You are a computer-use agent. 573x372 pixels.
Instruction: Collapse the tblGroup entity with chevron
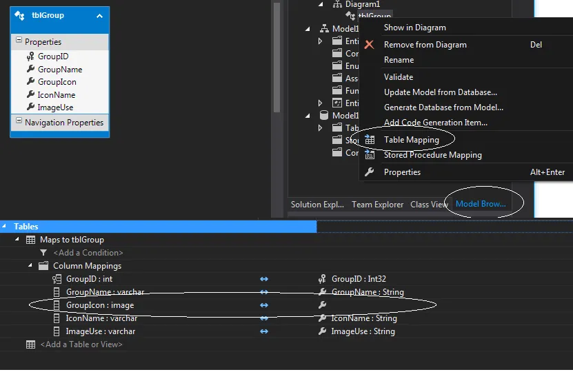(x=99, y=16)
